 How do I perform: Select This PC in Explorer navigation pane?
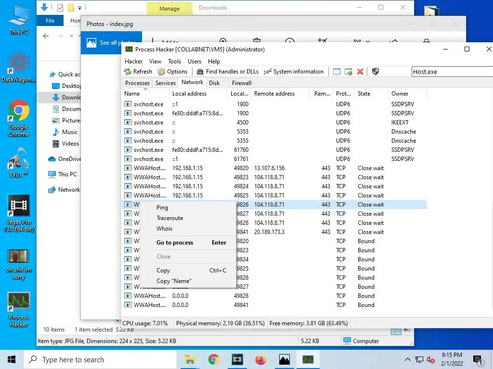[62, 174]
